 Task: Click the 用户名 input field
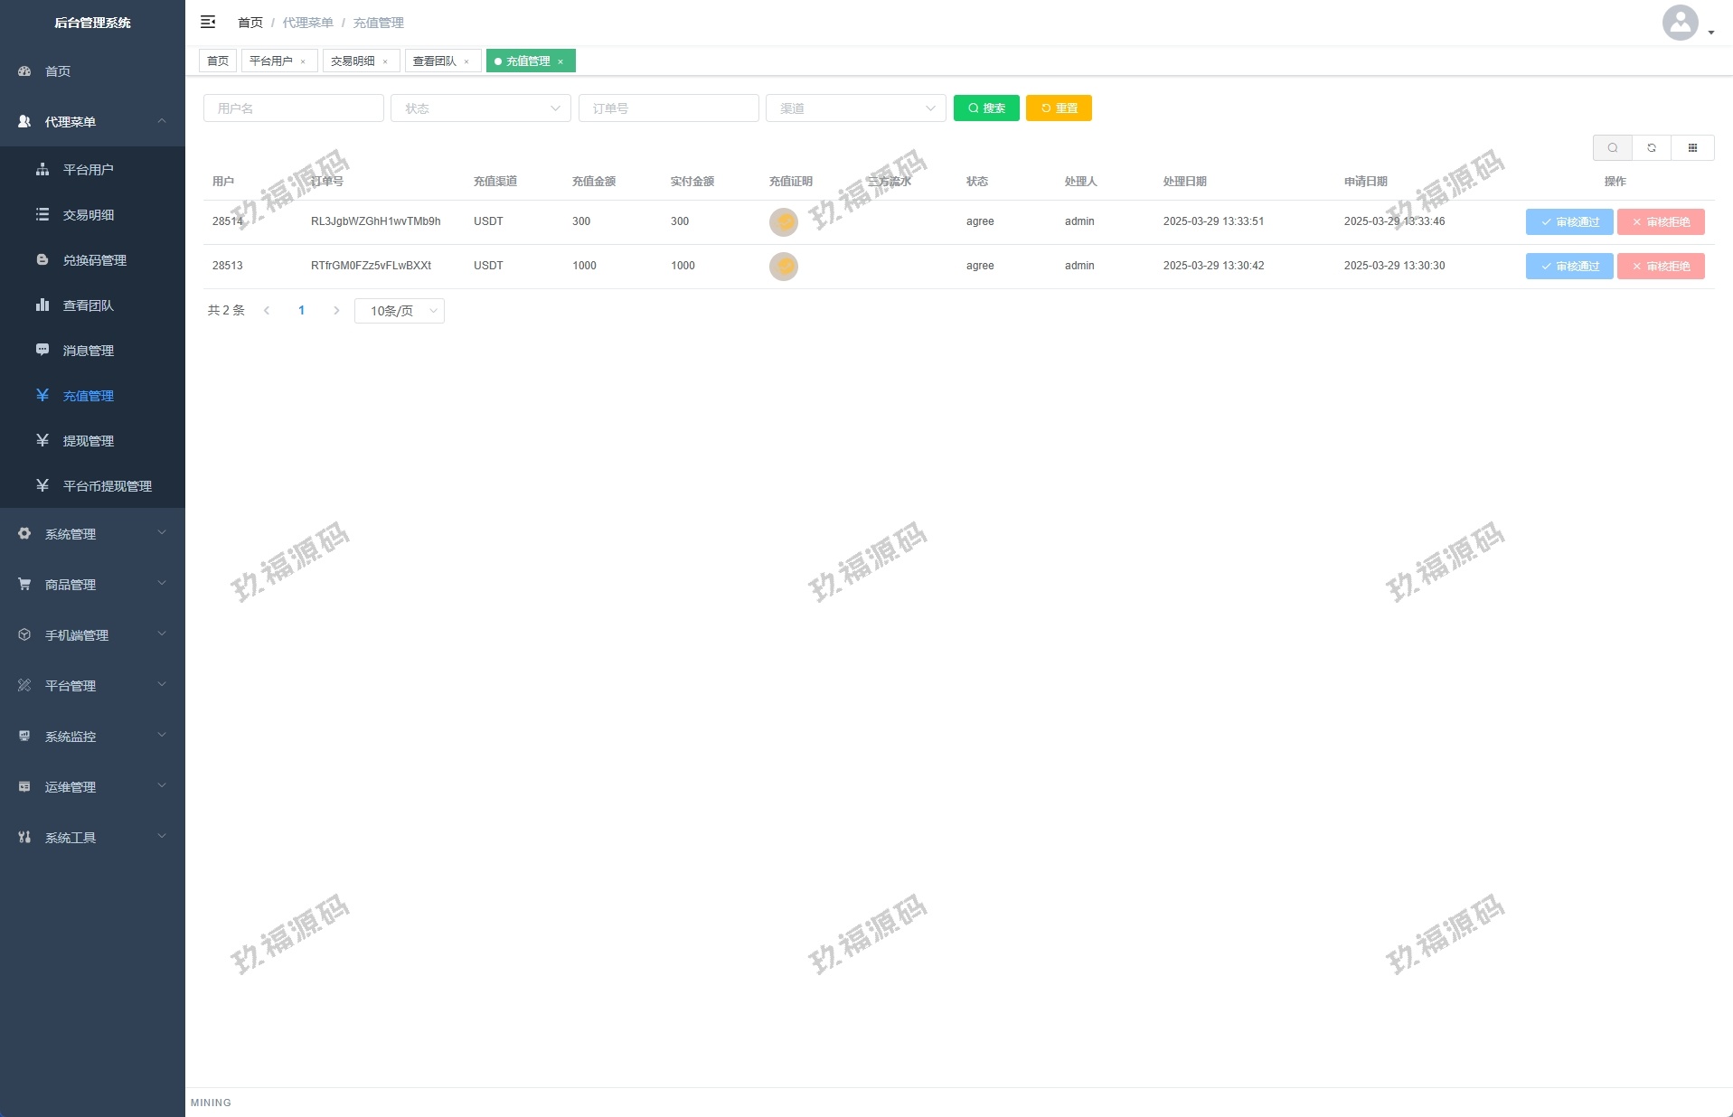[x=294, y=108]
